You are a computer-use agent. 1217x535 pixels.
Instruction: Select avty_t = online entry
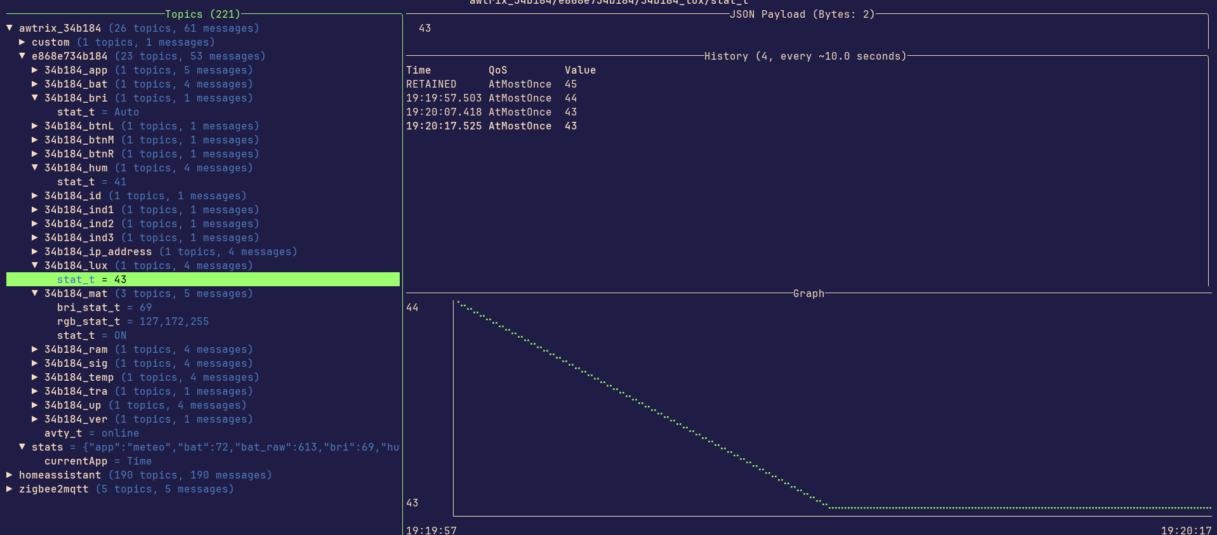(x=92, y=433)
